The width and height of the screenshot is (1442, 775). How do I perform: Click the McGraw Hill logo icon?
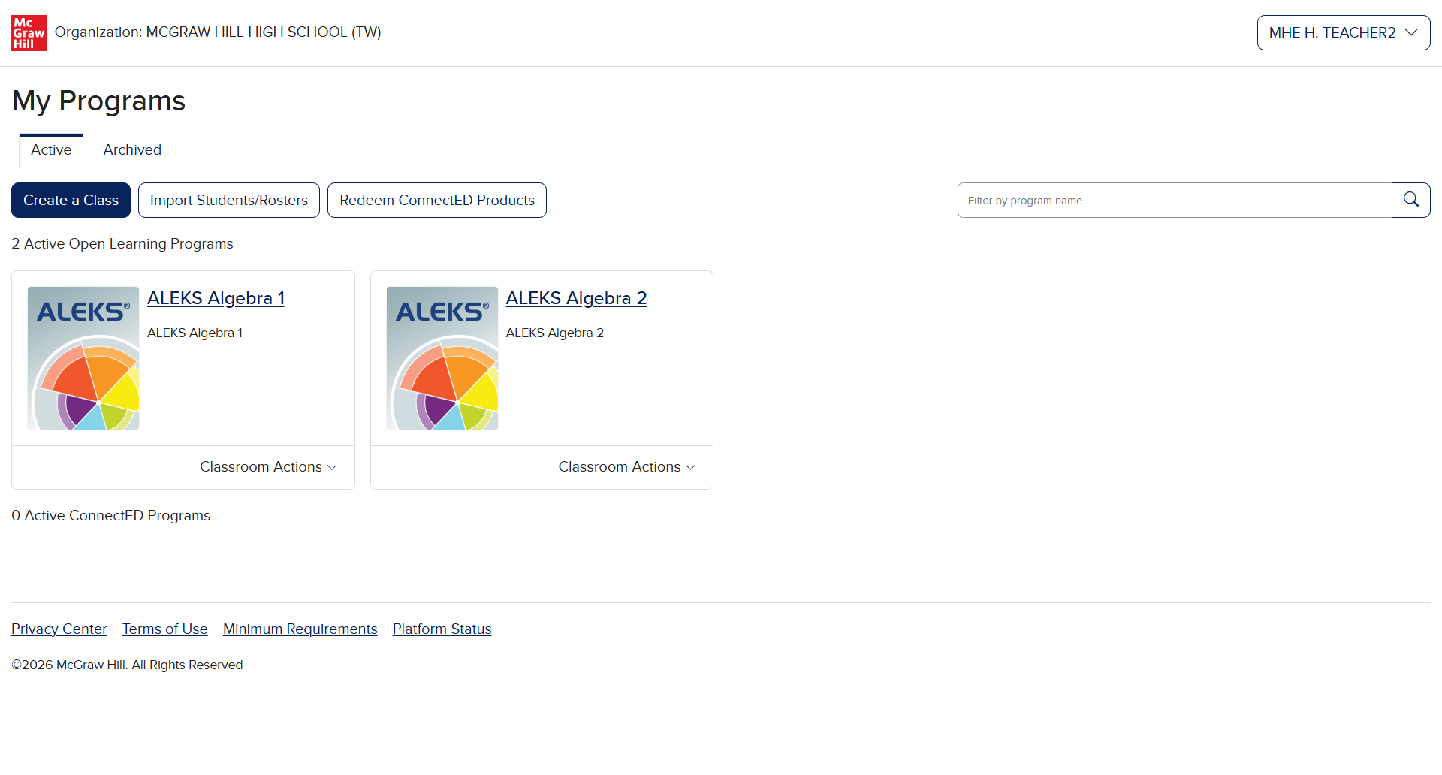(x=29, y=33)
